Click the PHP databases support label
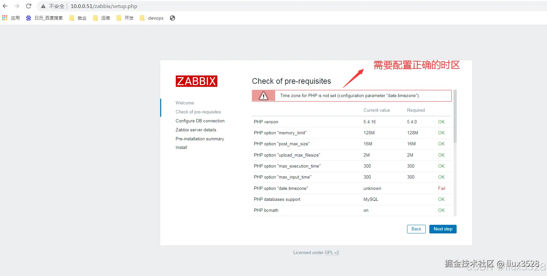Screen dimensions: 547x276 (x=277, y=199)
